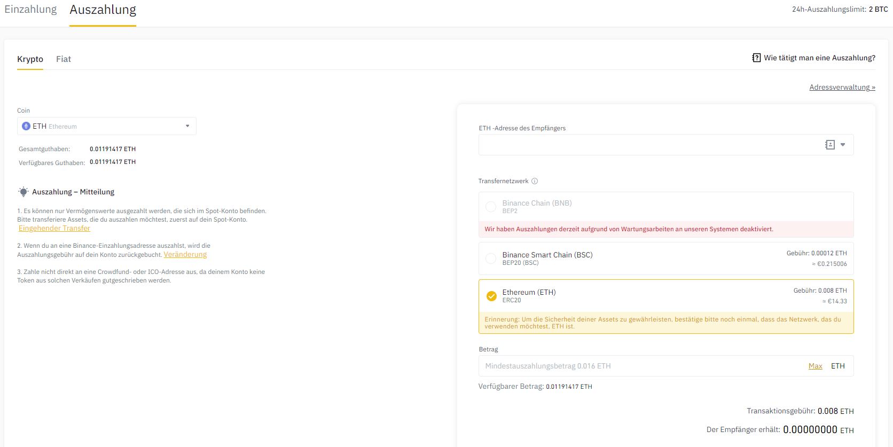Click the Ethereum coin logo icon
The height and width of the screenshot is (447, 893).
pyautogui.click(x=26, y=126)
